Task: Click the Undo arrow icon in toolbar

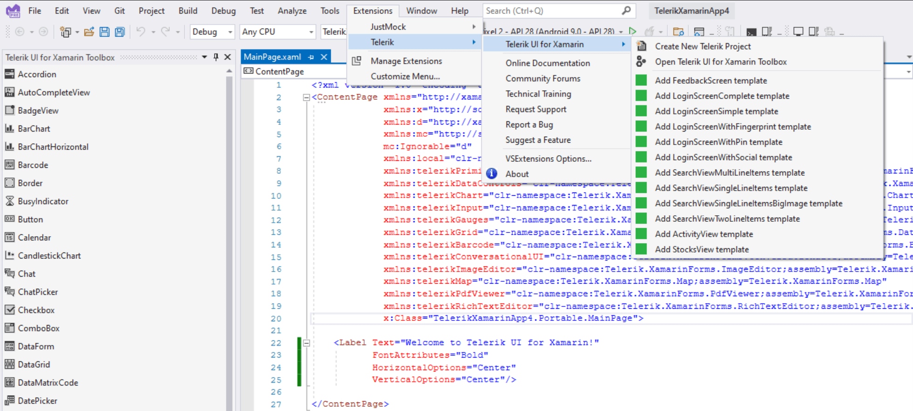Action: point(141,31)
